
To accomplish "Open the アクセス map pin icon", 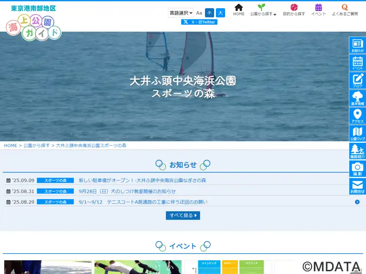I will tap(357, 116).
